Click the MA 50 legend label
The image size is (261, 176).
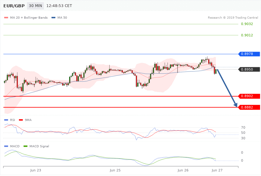62,17
